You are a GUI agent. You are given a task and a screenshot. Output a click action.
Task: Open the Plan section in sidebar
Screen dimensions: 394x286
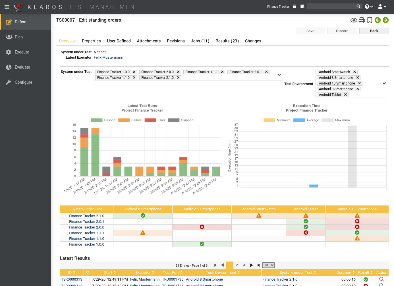(x=26, y=37)
